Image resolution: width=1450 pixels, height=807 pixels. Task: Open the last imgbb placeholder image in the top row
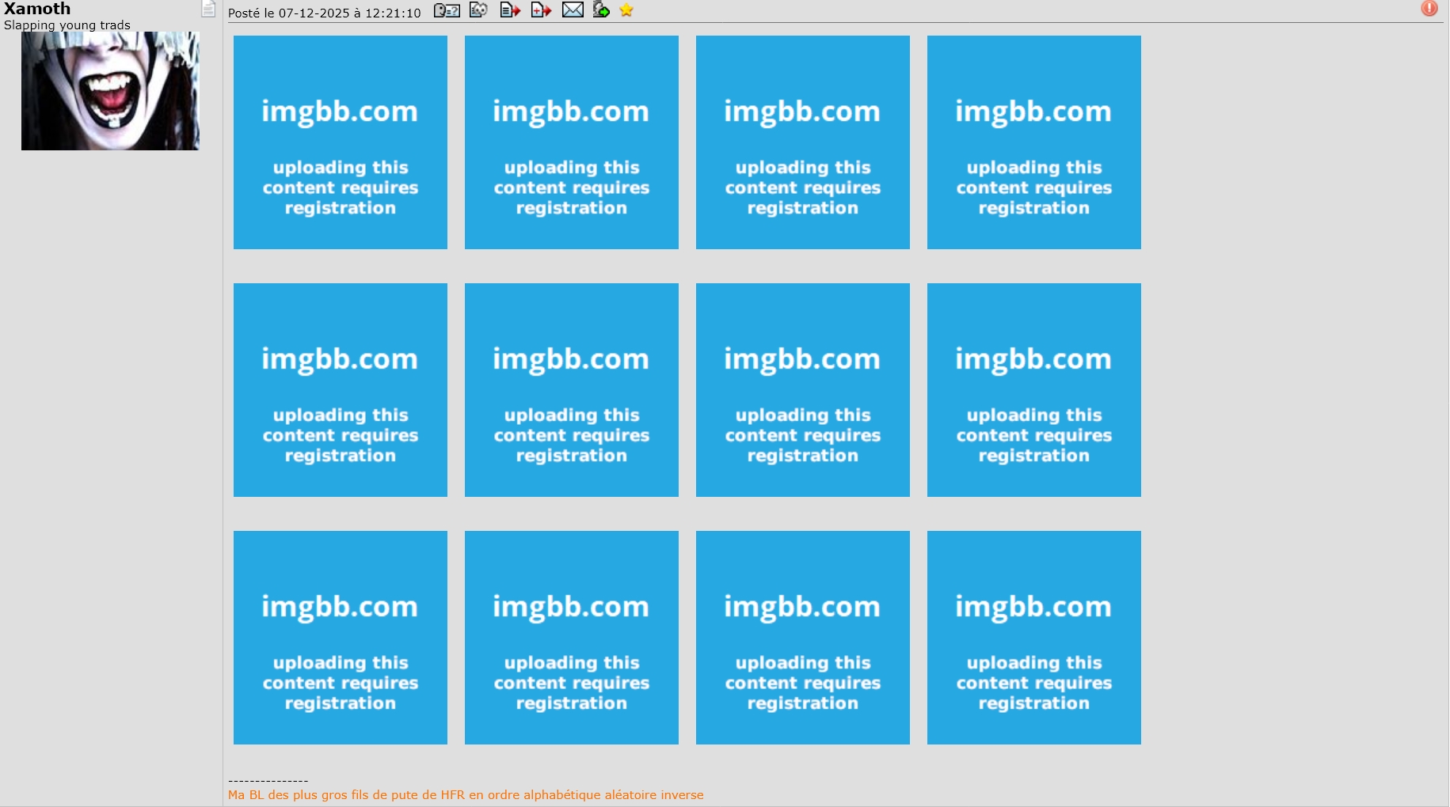click(x=1034, y=142)
